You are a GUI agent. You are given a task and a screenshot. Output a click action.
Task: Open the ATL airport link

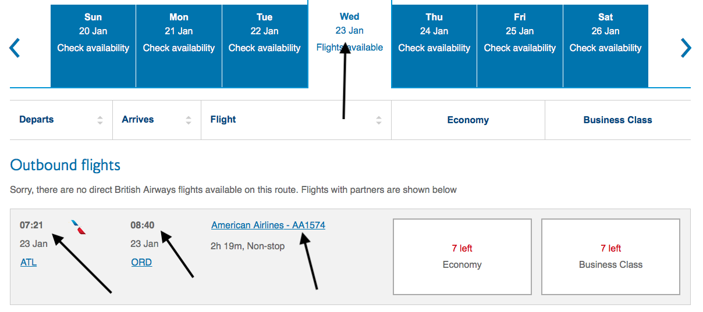(29, 262)
